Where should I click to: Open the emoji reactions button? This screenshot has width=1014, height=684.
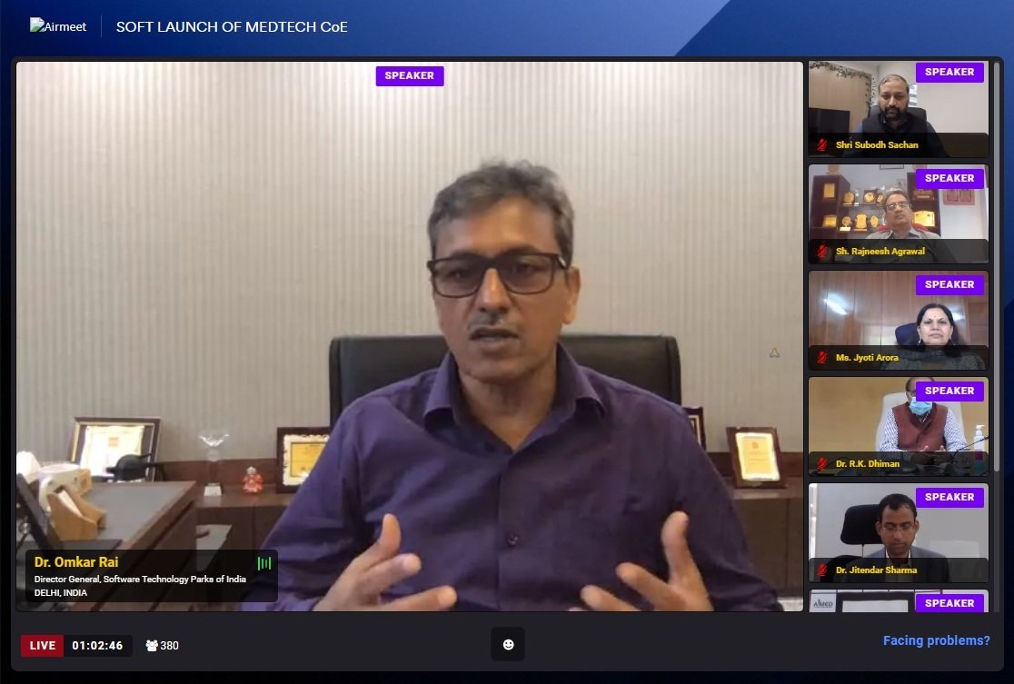point(508,644)
